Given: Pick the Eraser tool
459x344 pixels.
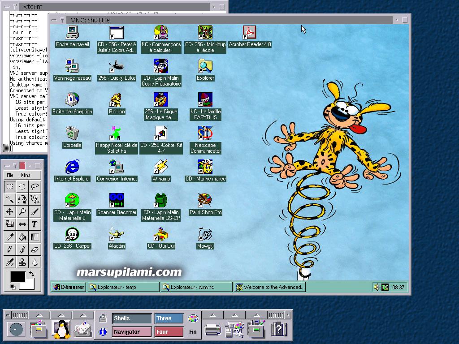Looking at the screenshot, I should pos(35,249).
